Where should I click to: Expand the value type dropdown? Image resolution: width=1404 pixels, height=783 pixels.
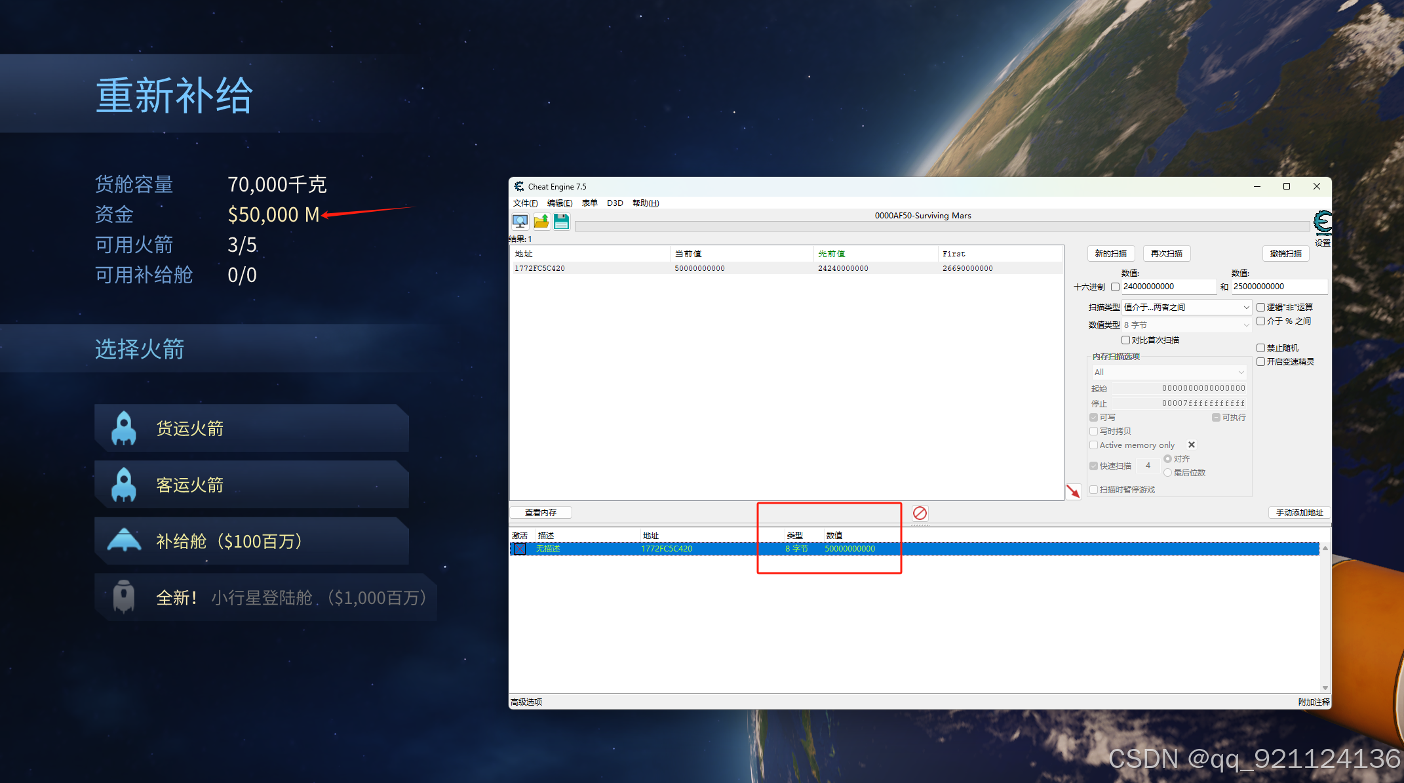(x=1186, y=325)
